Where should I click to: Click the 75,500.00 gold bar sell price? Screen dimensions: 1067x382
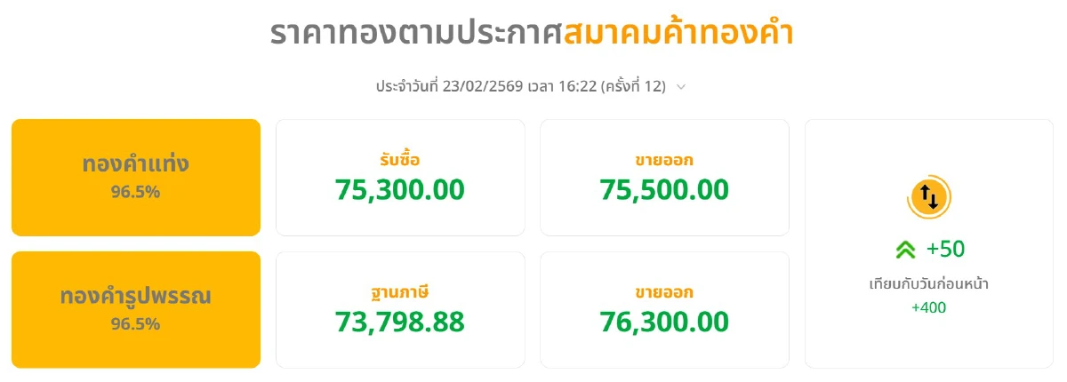(x=664, y=189)
